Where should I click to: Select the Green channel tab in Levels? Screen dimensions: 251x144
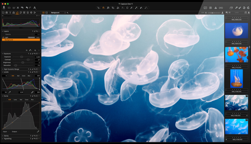23,76
